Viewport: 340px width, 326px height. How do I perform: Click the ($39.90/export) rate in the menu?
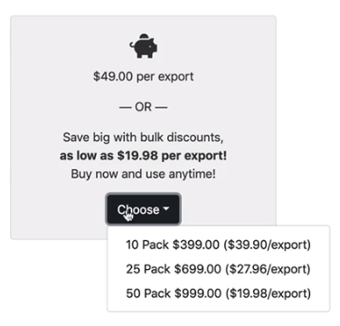(267, 244)
